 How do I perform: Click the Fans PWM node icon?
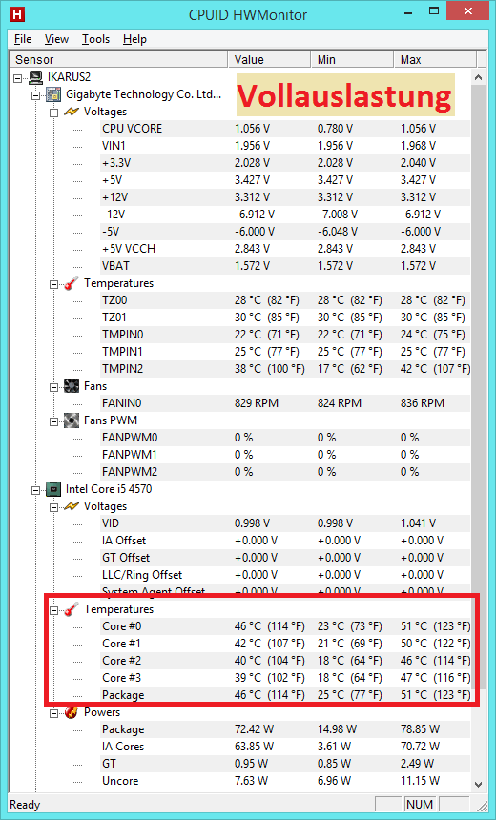pos(72,420)
